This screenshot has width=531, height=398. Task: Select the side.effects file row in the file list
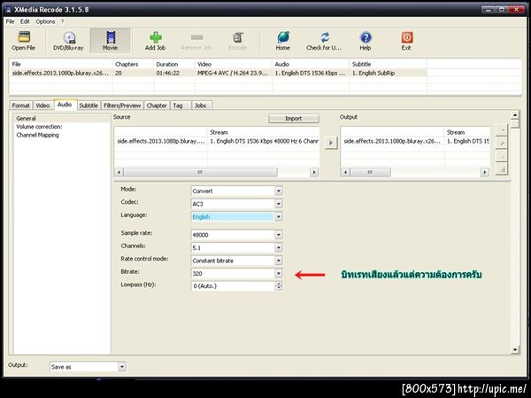tap(218, 73)
